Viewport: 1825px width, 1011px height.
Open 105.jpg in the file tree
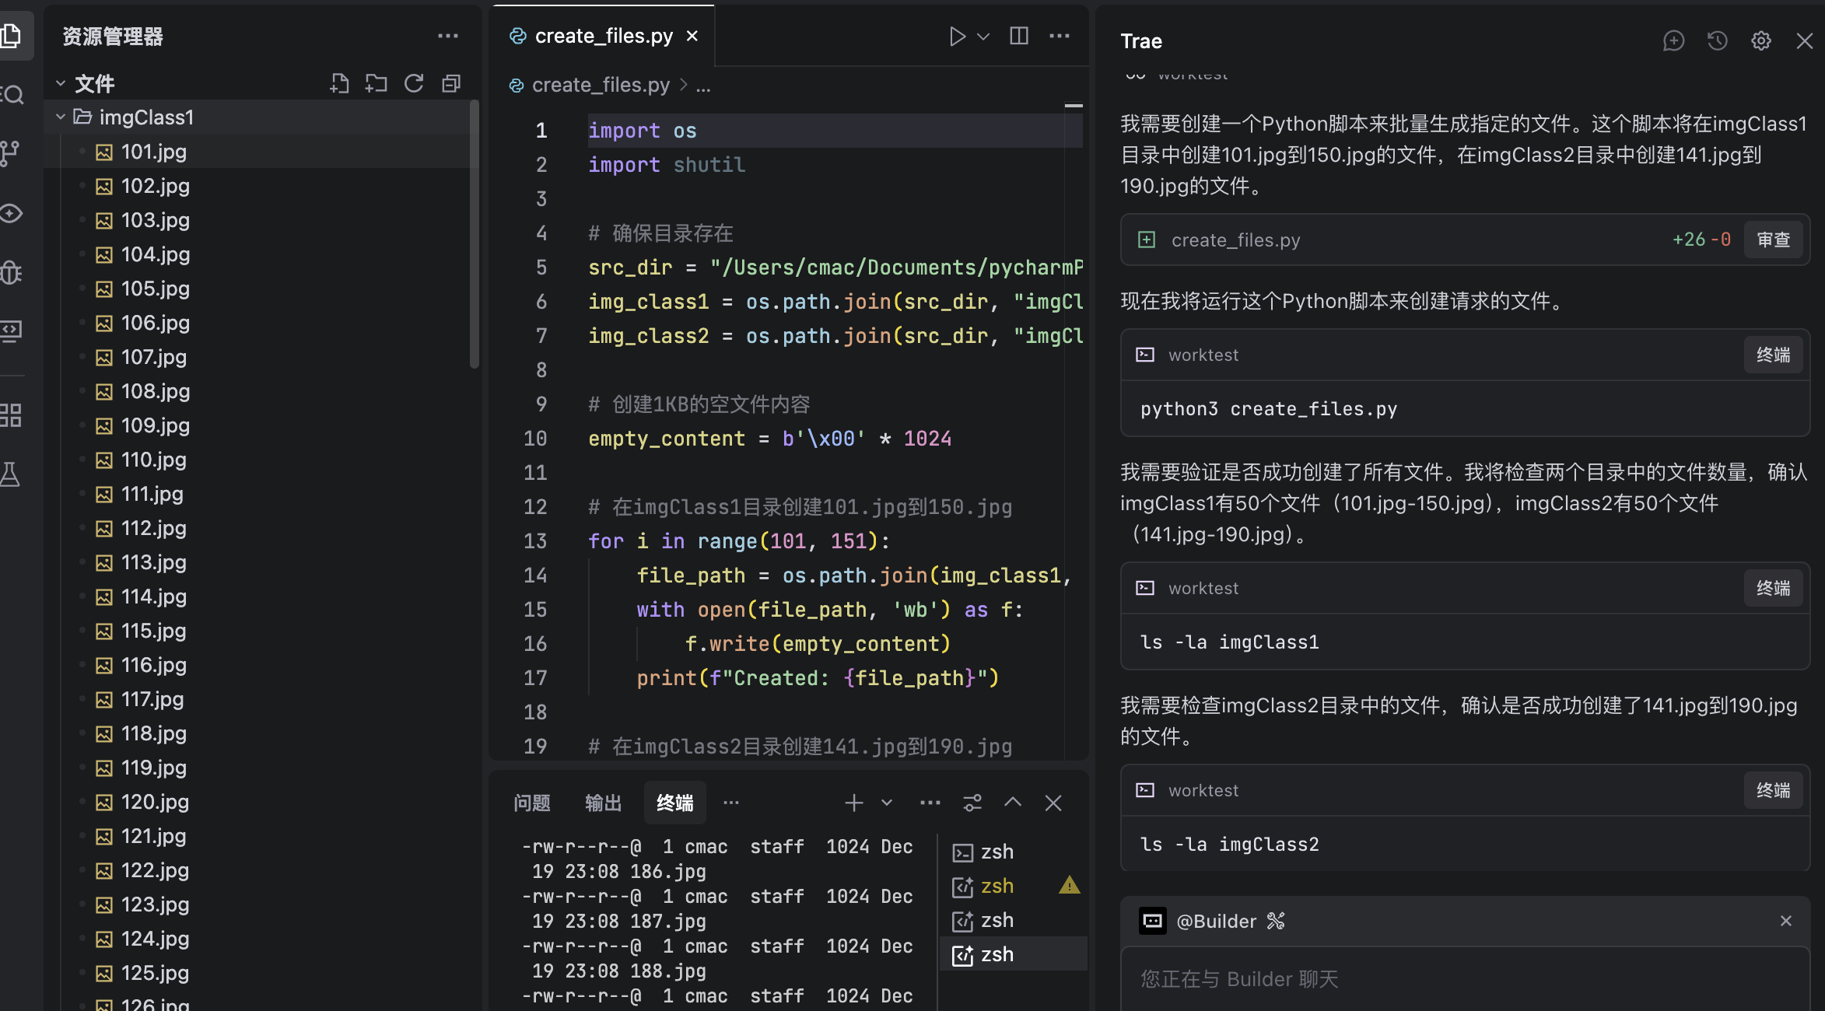point(155,289)
